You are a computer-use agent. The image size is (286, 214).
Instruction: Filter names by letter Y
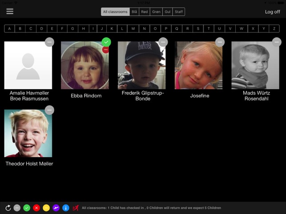264,28
